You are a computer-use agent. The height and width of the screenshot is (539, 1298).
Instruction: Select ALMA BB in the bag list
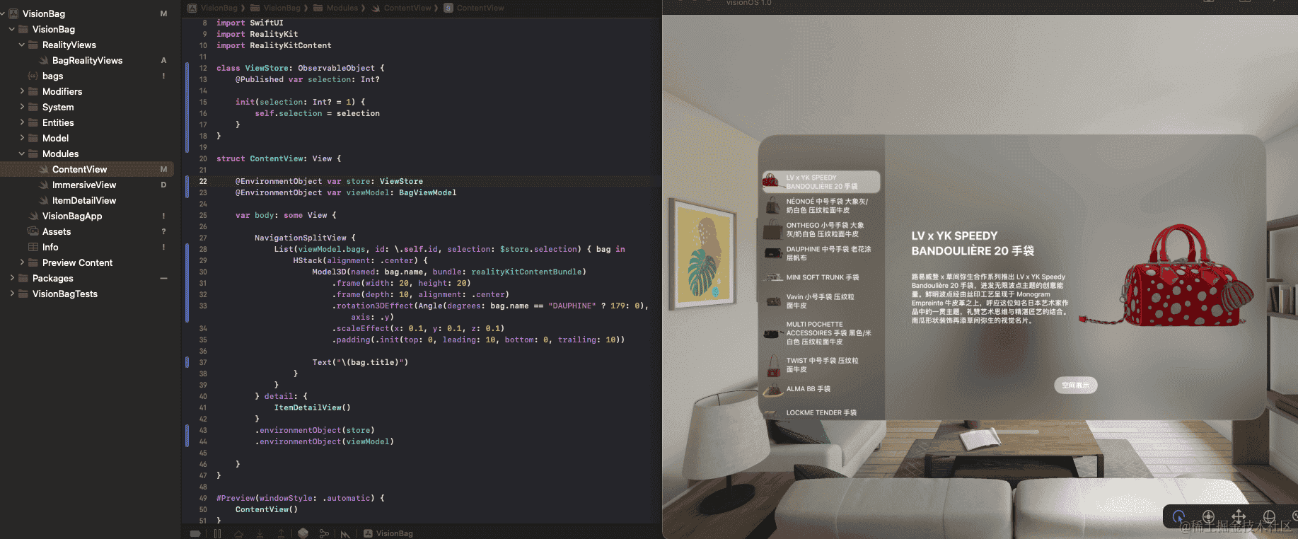(x=821, y=389)
